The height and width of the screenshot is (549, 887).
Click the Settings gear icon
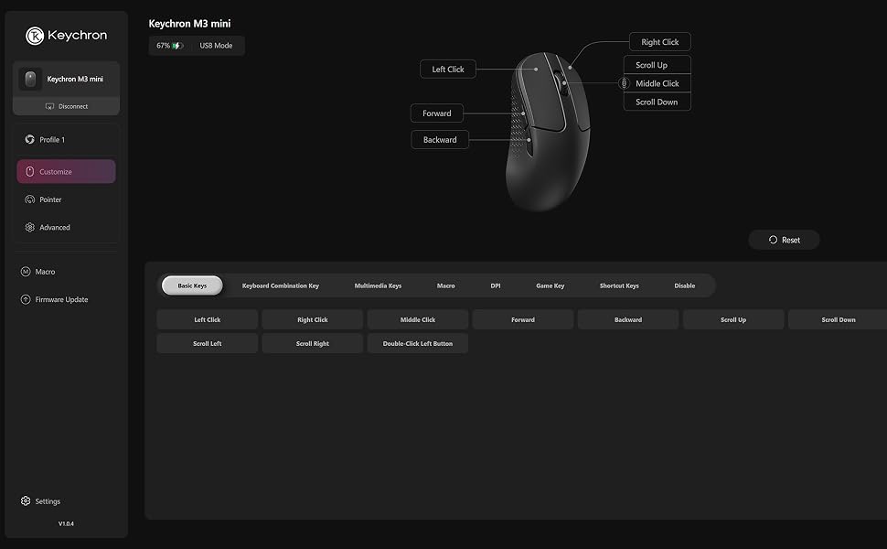pos(26,501)
